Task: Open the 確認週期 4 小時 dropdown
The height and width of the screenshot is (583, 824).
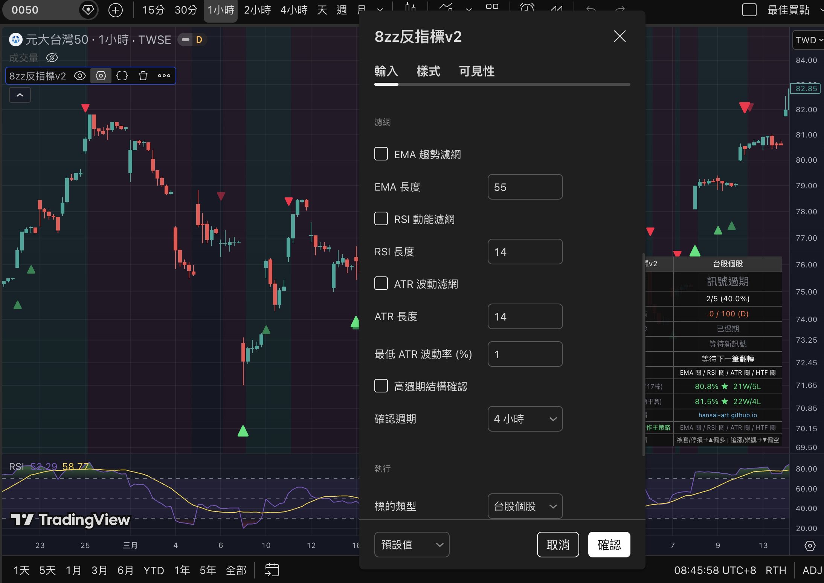Action: 525,419
